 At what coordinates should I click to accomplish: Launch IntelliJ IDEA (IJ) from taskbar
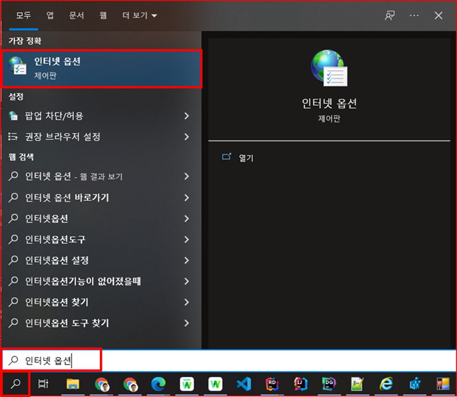coord(300,384)
